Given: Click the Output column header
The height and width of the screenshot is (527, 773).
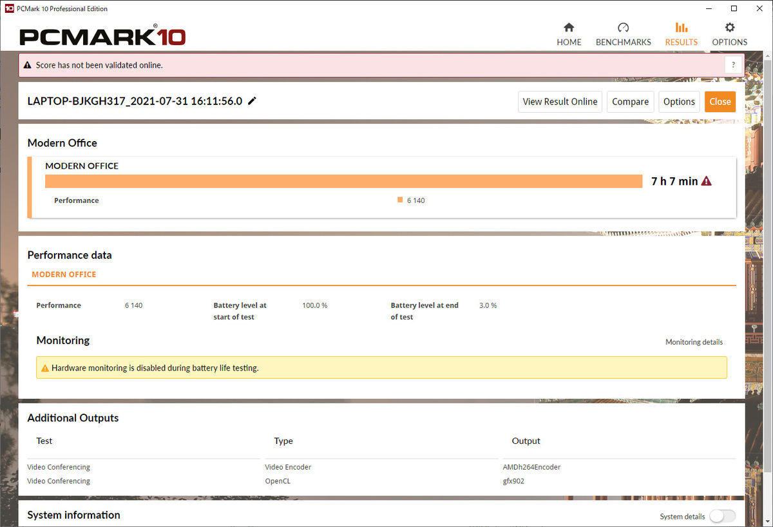Looking at the screenshot, I should click(526, 441).
